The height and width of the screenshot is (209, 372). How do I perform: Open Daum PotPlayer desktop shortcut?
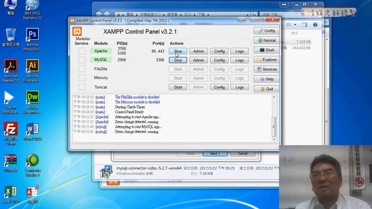click(x=10, y=102)
